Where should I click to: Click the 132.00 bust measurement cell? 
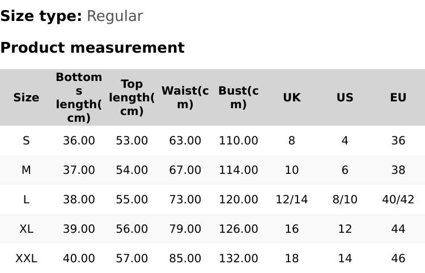point(238,258)
